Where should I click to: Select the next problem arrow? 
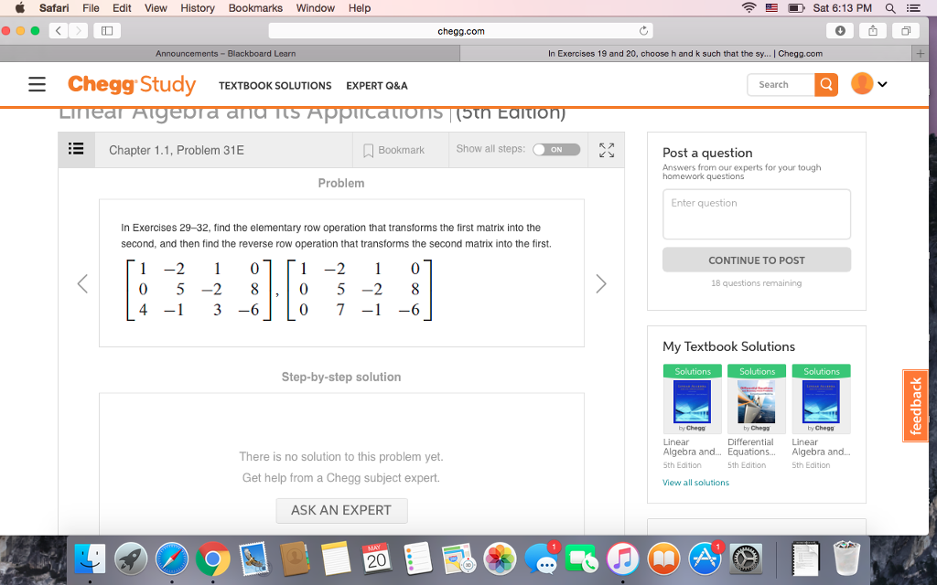601,283
